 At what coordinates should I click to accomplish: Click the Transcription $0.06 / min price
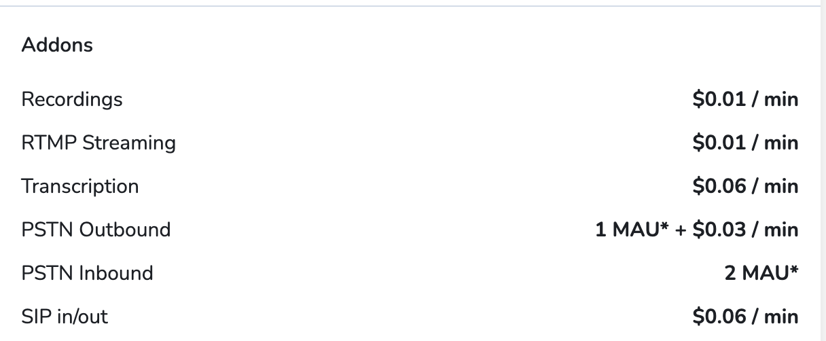(745, 187)
